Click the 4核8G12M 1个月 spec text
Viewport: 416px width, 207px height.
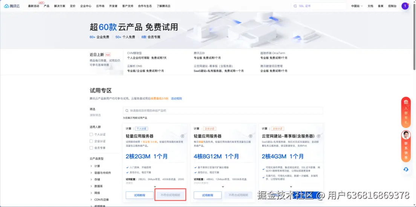pos(216,156)
